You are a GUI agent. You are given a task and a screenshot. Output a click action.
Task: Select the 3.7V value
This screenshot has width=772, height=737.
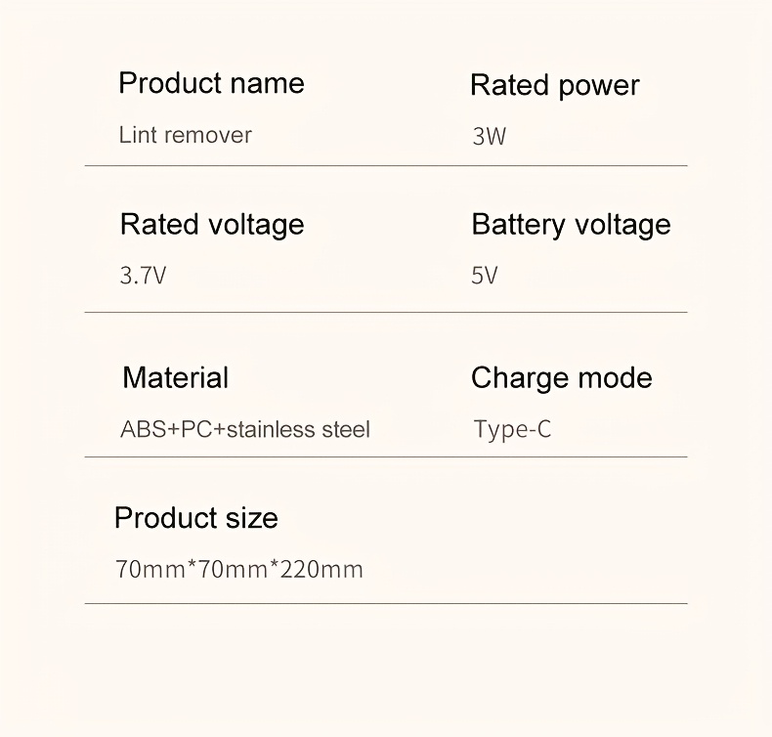click(143, 276)
